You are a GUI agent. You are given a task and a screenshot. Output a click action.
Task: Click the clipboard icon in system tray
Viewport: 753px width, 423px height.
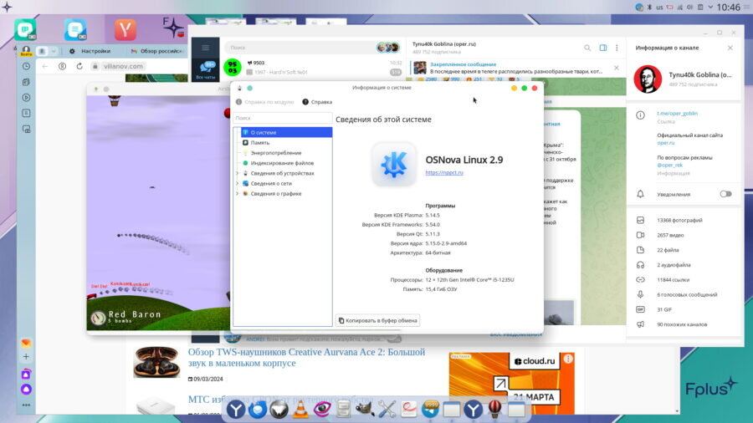click(700, 8)
